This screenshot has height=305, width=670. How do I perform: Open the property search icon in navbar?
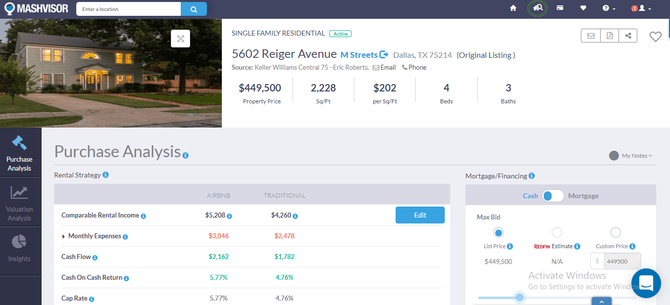(x=538, y=8)
